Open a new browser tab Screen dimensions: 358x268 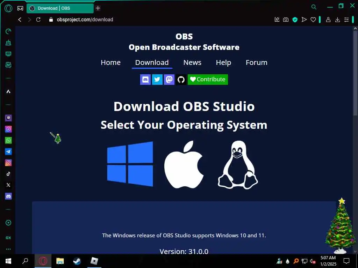point(98,8)
